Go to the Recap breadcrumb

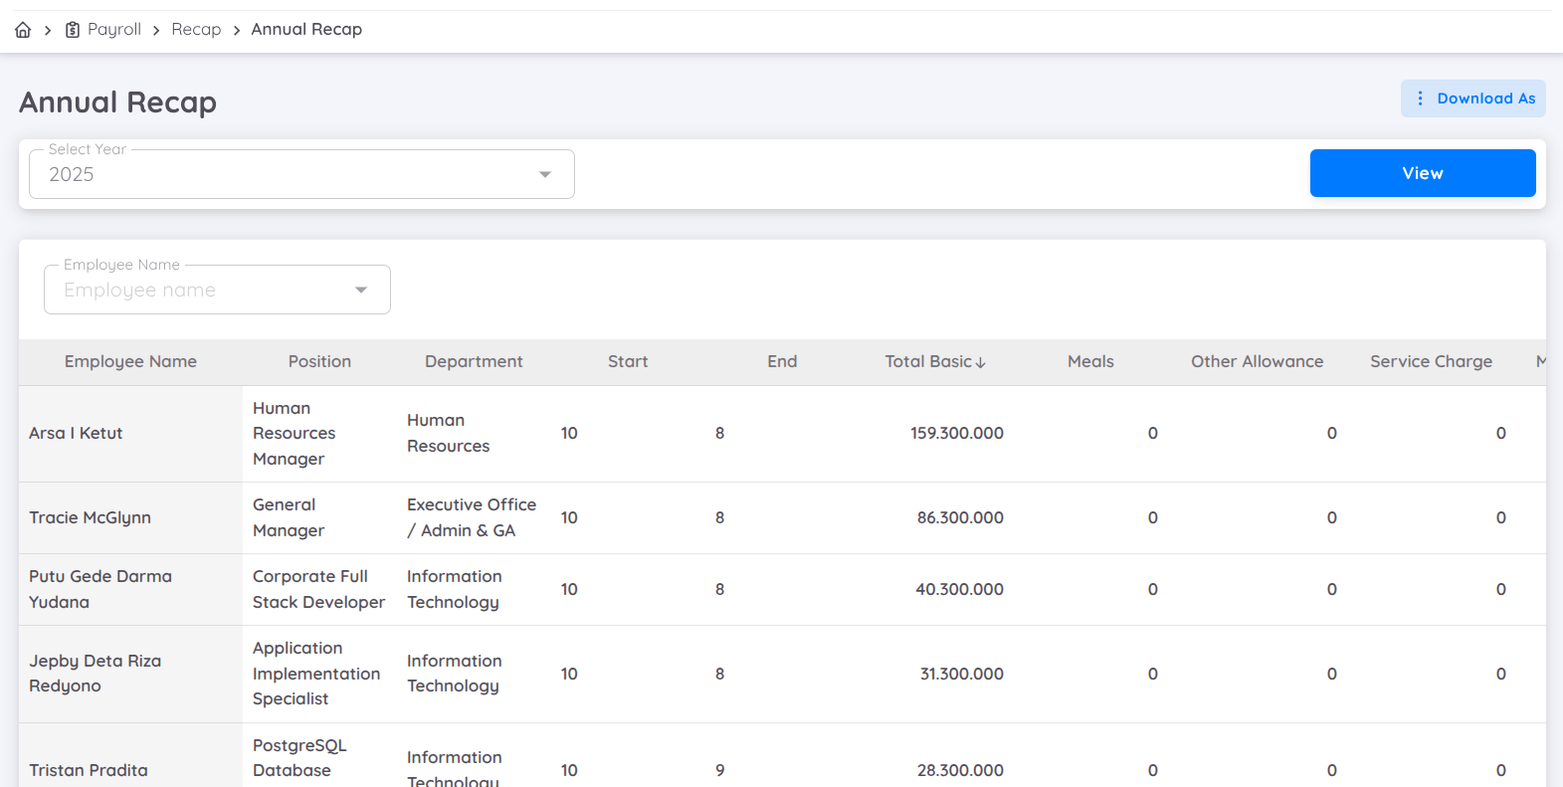point(196,30)
